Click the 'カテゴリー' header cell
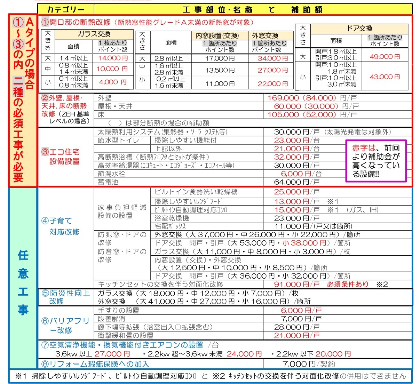Screen dimensions: 420x384 pyautogui.click(x=65, y=9)
